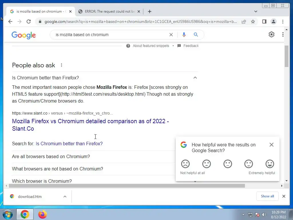Open the Windows Start menu
The height and width of the screenshot is (220, 293).
(x=7, y=215)
